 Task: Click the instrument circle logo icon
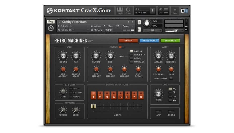pos(51,28)
